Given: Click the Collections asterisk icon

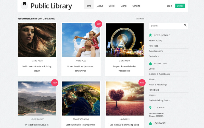Looking at the screenshot, I should (x=150, y=63).
